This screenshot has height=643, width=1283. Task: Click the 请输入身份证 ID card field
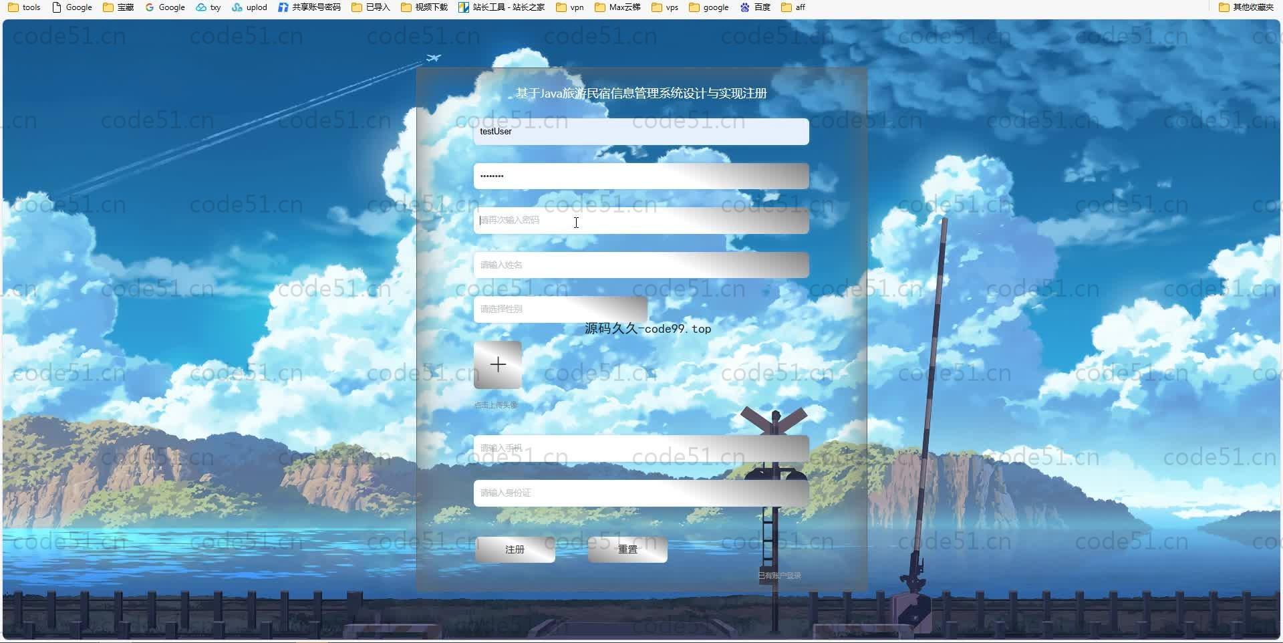(x=641, y=493)
